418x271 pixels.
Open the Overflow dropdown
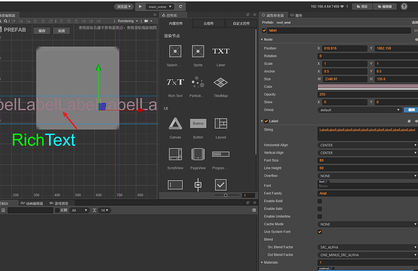(365, 175)
